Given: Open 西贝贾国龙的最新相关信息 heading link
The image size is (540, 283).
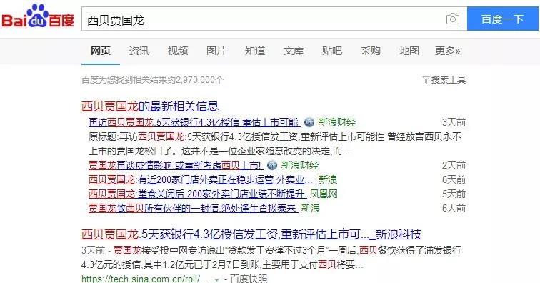Looking at the screenshot, I should (x=150, y=106).
